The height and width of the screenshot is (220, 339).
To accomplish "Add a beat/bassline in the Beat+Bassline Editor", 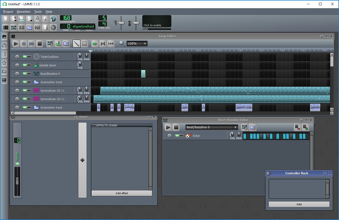I will click(x=244, y=127).
